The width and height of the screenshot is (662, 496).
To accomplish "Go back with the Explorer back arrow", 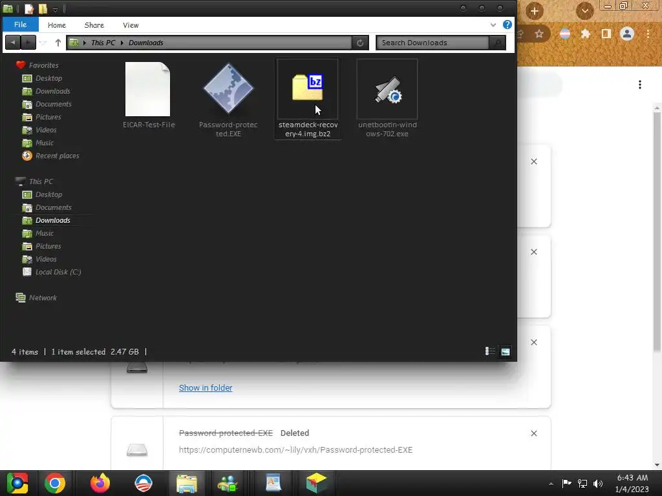I will (13, 43).
